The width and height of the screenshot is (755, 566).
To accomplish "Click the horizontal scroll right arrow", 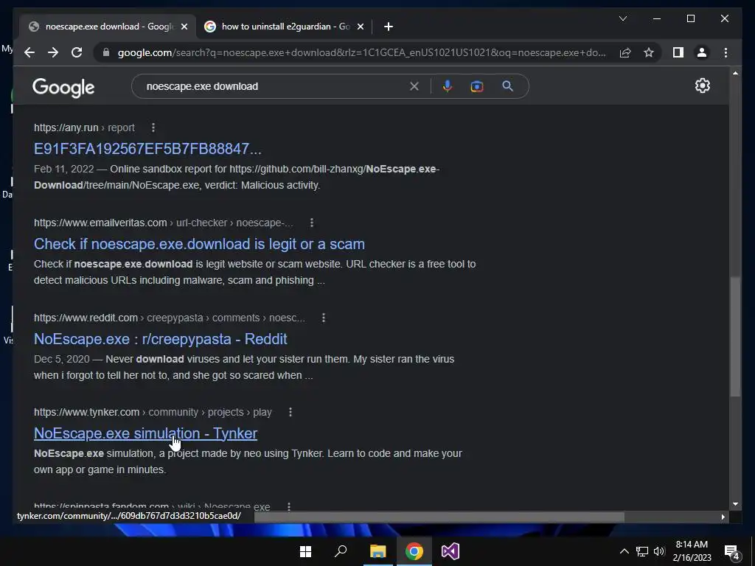I will (x=723, y=517).
